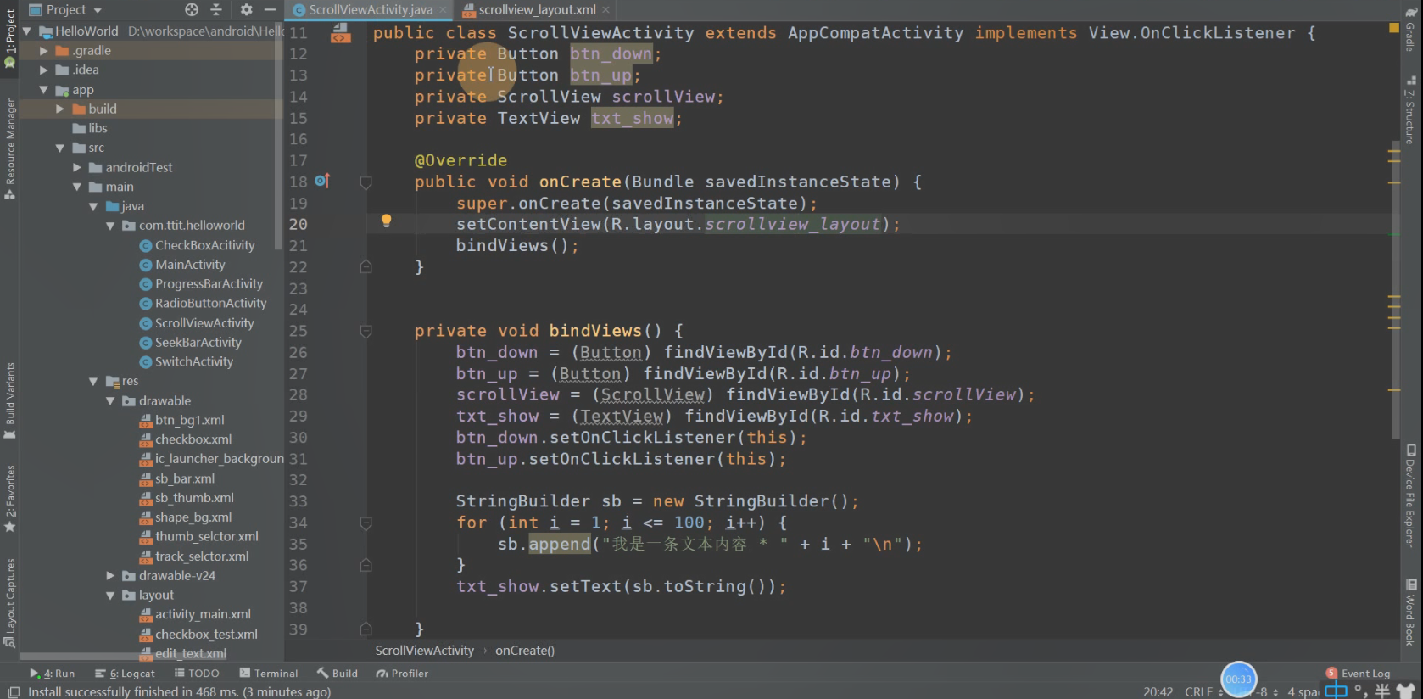The width and height of the screenshot is (1423, 699).
Task: Select activity_main.xml layout file
Action: 195,614
